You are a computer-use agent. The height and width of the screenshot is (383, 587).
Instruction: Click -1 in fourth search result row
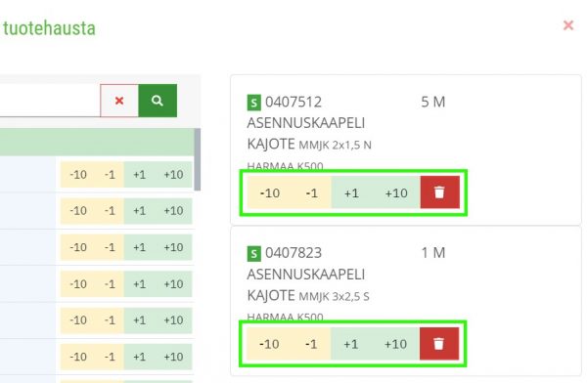click(x=110, y=284)
